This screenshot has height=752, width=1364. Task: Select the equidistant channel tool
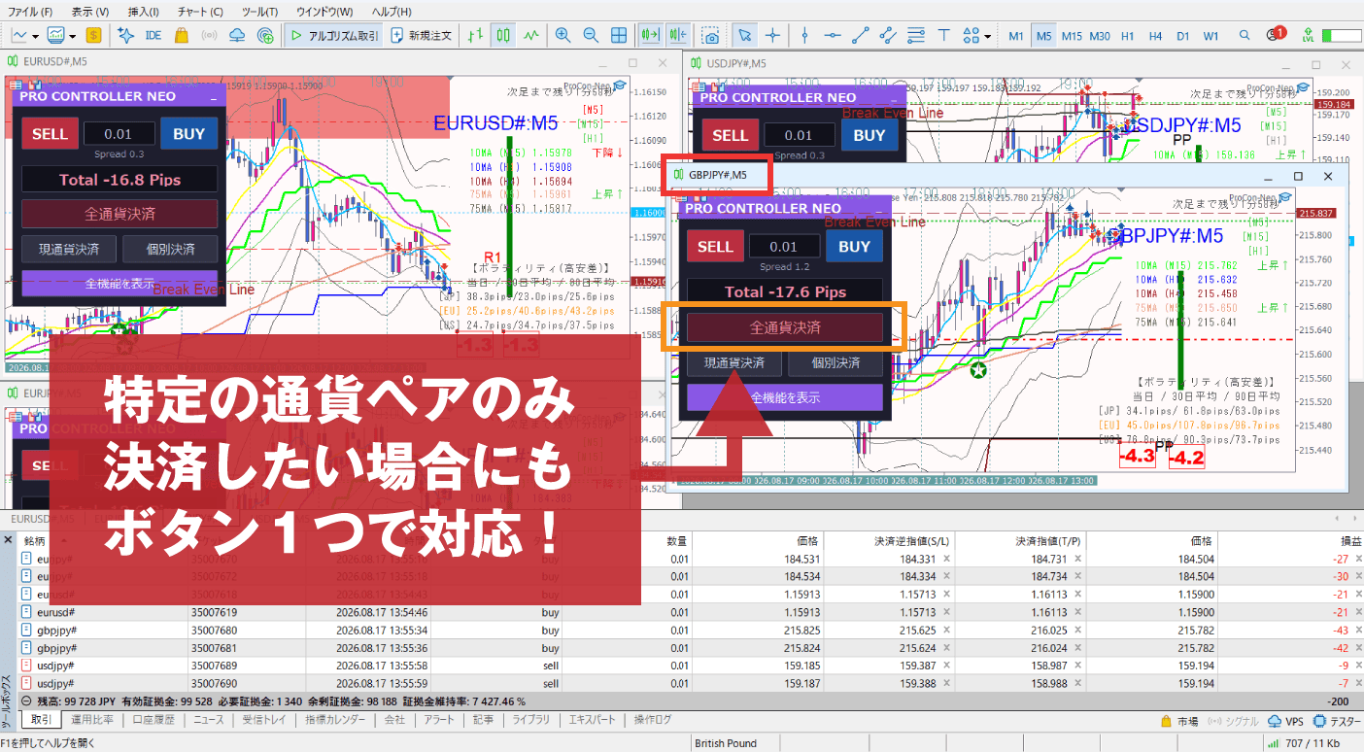click(x=887, y=36)
